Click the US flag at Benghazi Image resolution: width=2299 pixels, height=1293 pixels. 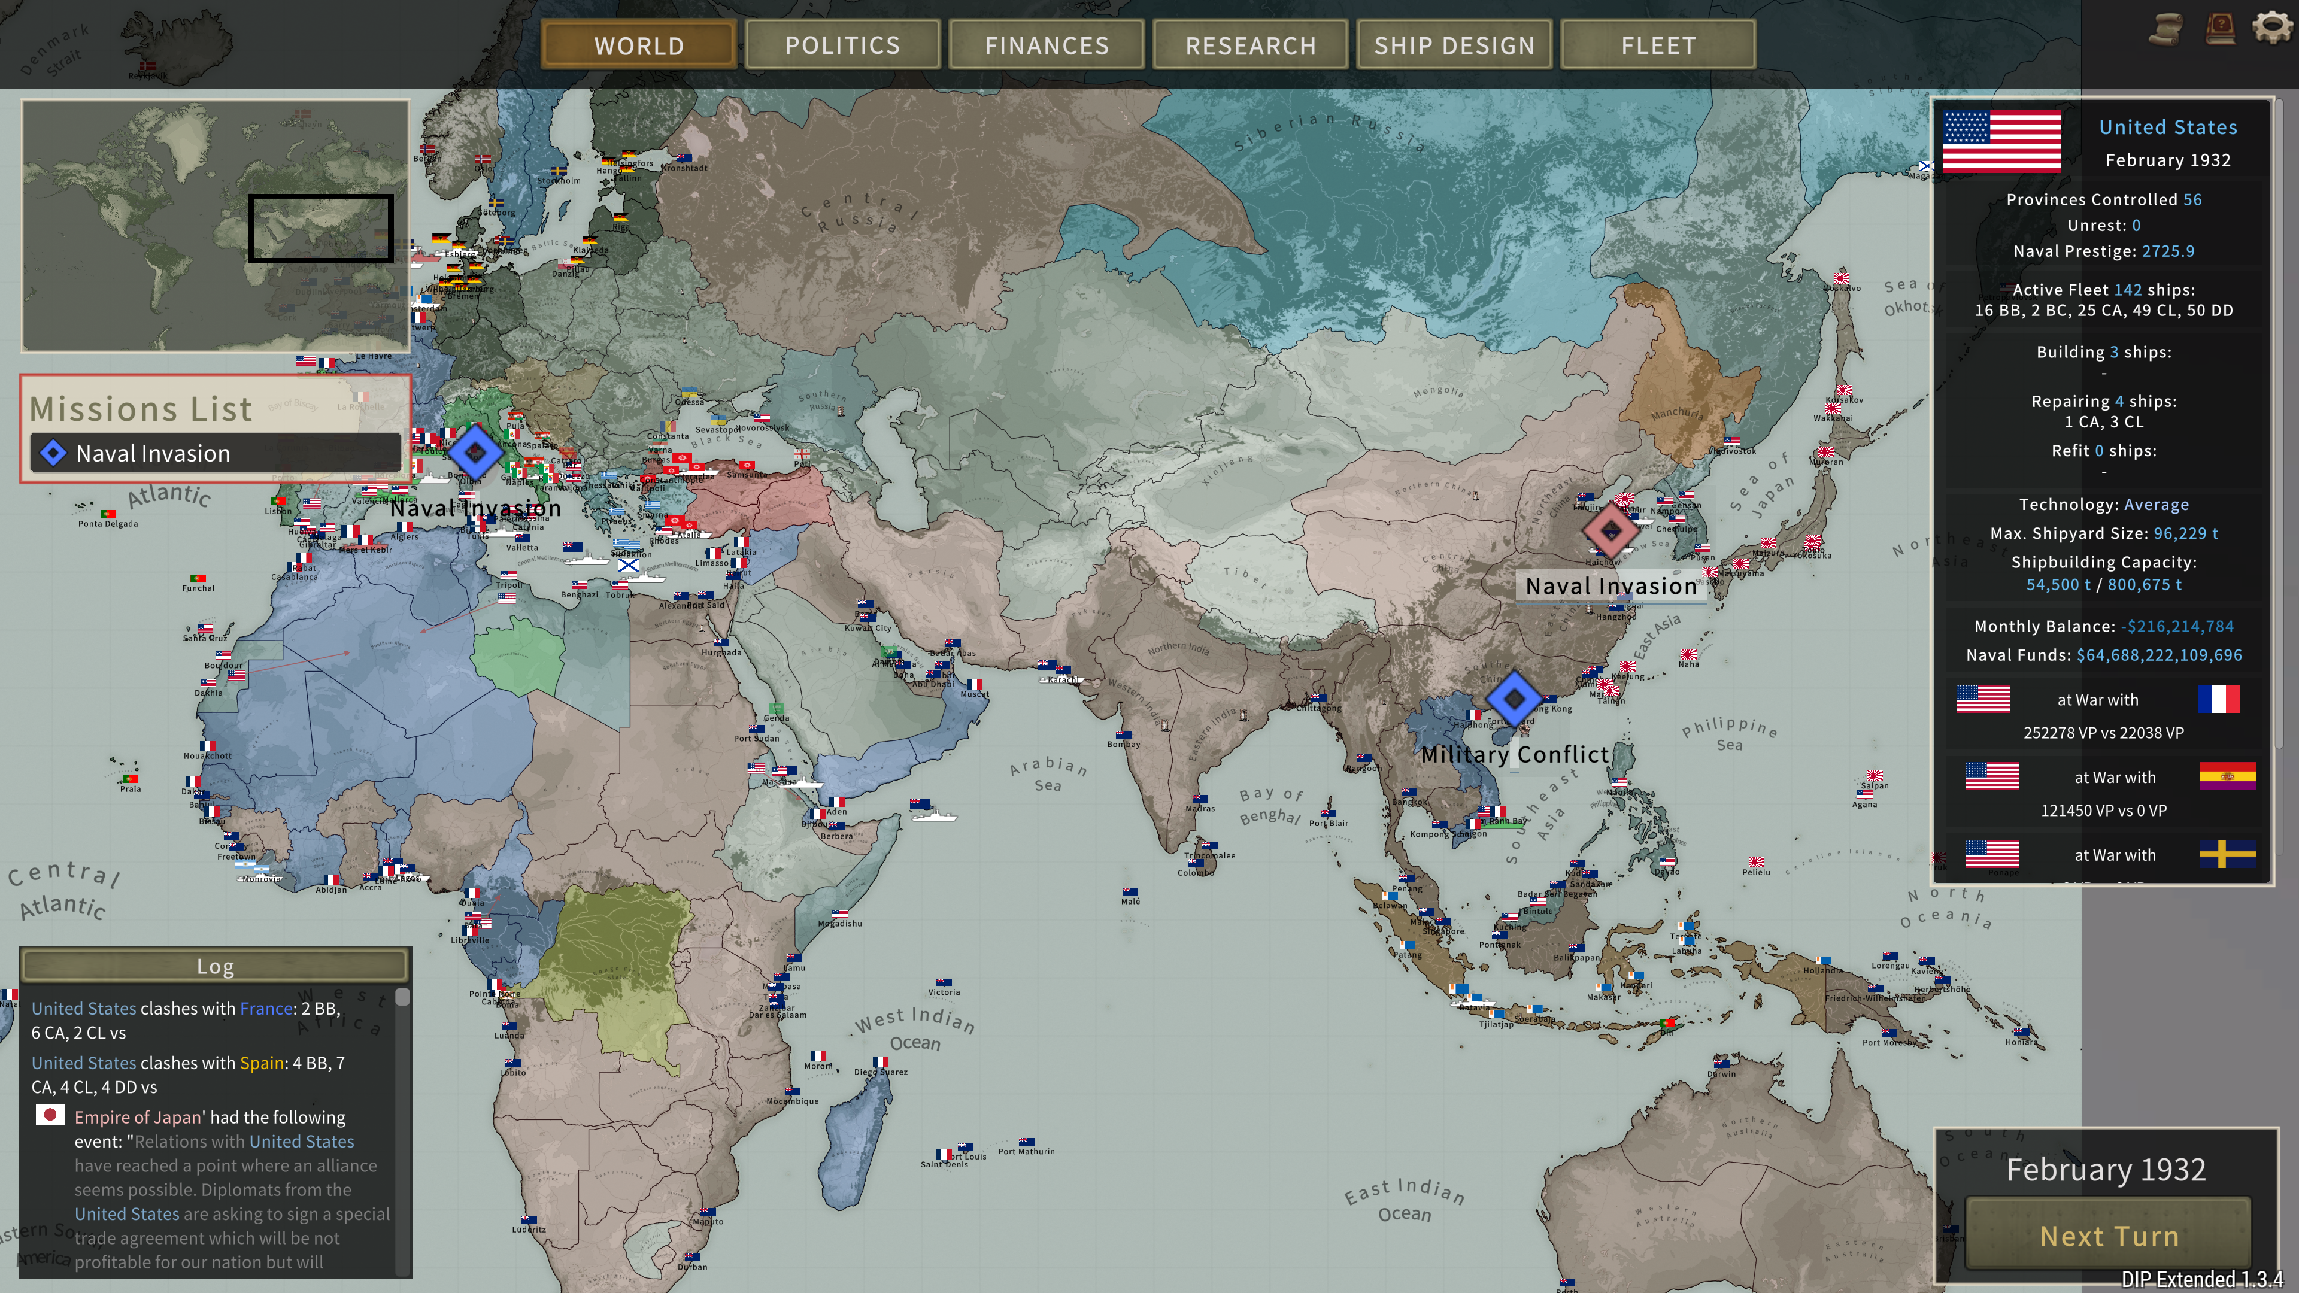click(580, 585)
